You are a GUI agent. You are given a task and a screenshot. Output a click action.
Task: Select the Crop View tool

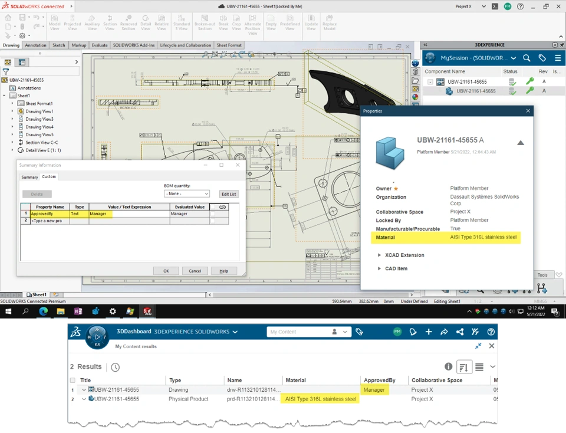point(236,22)
